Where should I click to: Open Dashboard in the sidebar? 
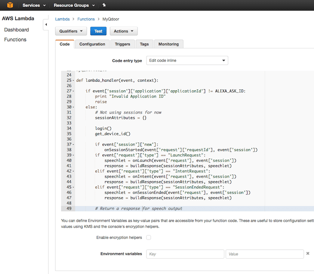[x=16, y=30]
